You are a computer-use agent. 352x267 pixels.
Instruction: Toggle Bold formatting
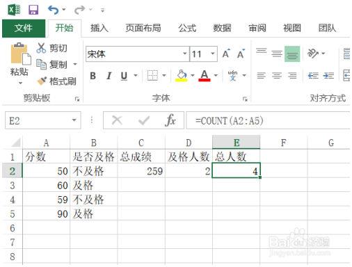pos(93,76)
